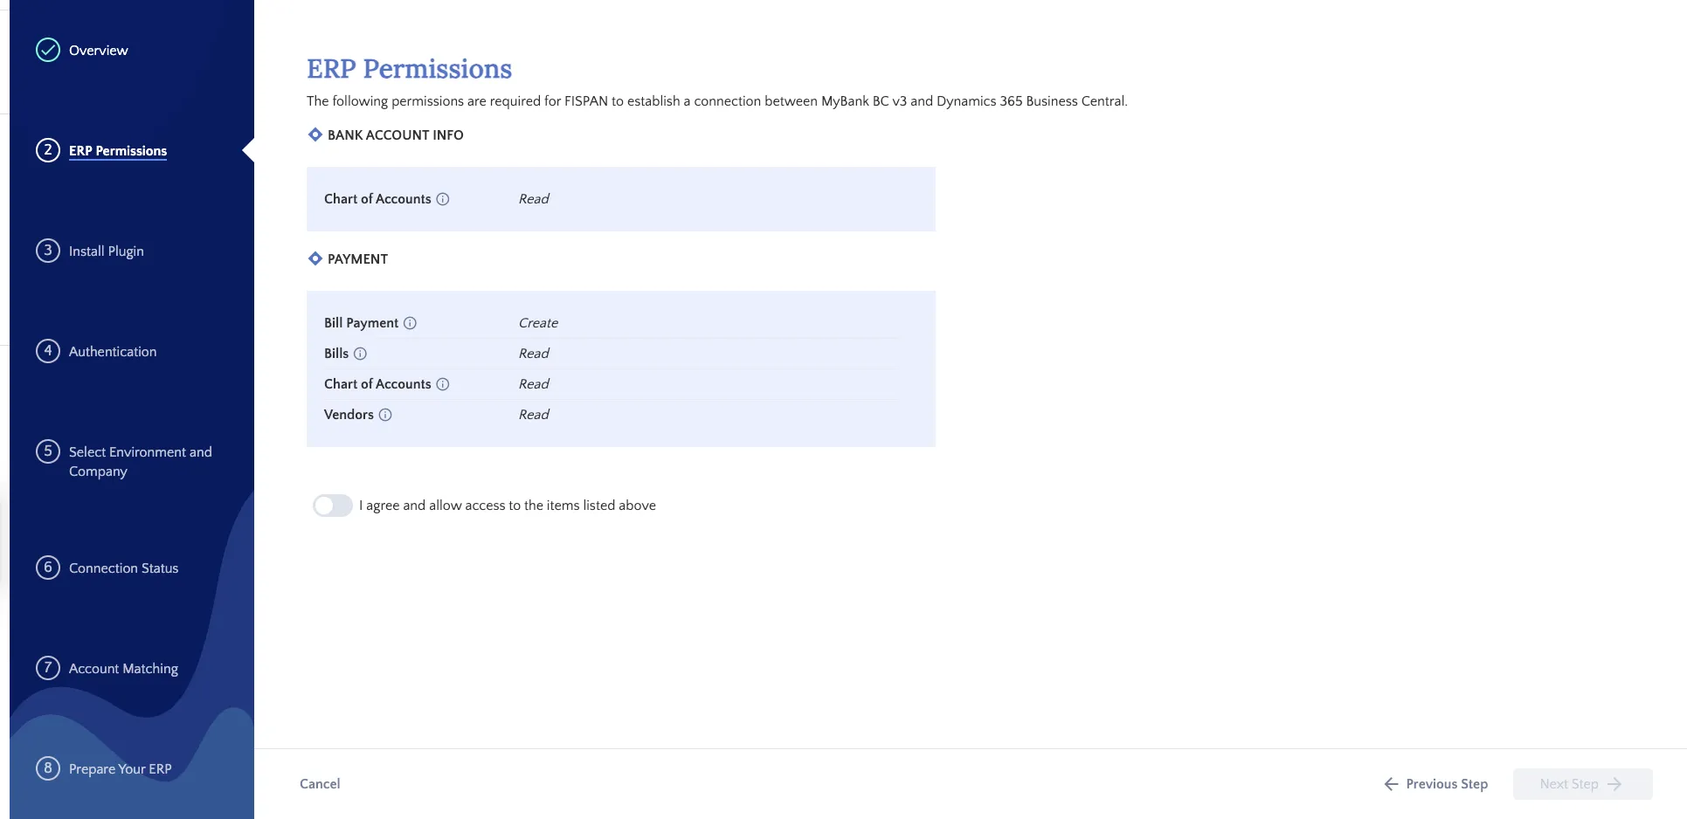Select the ERP Permissions step
The height and width of the screenshot is (819, 1687).
click(118, 151)
